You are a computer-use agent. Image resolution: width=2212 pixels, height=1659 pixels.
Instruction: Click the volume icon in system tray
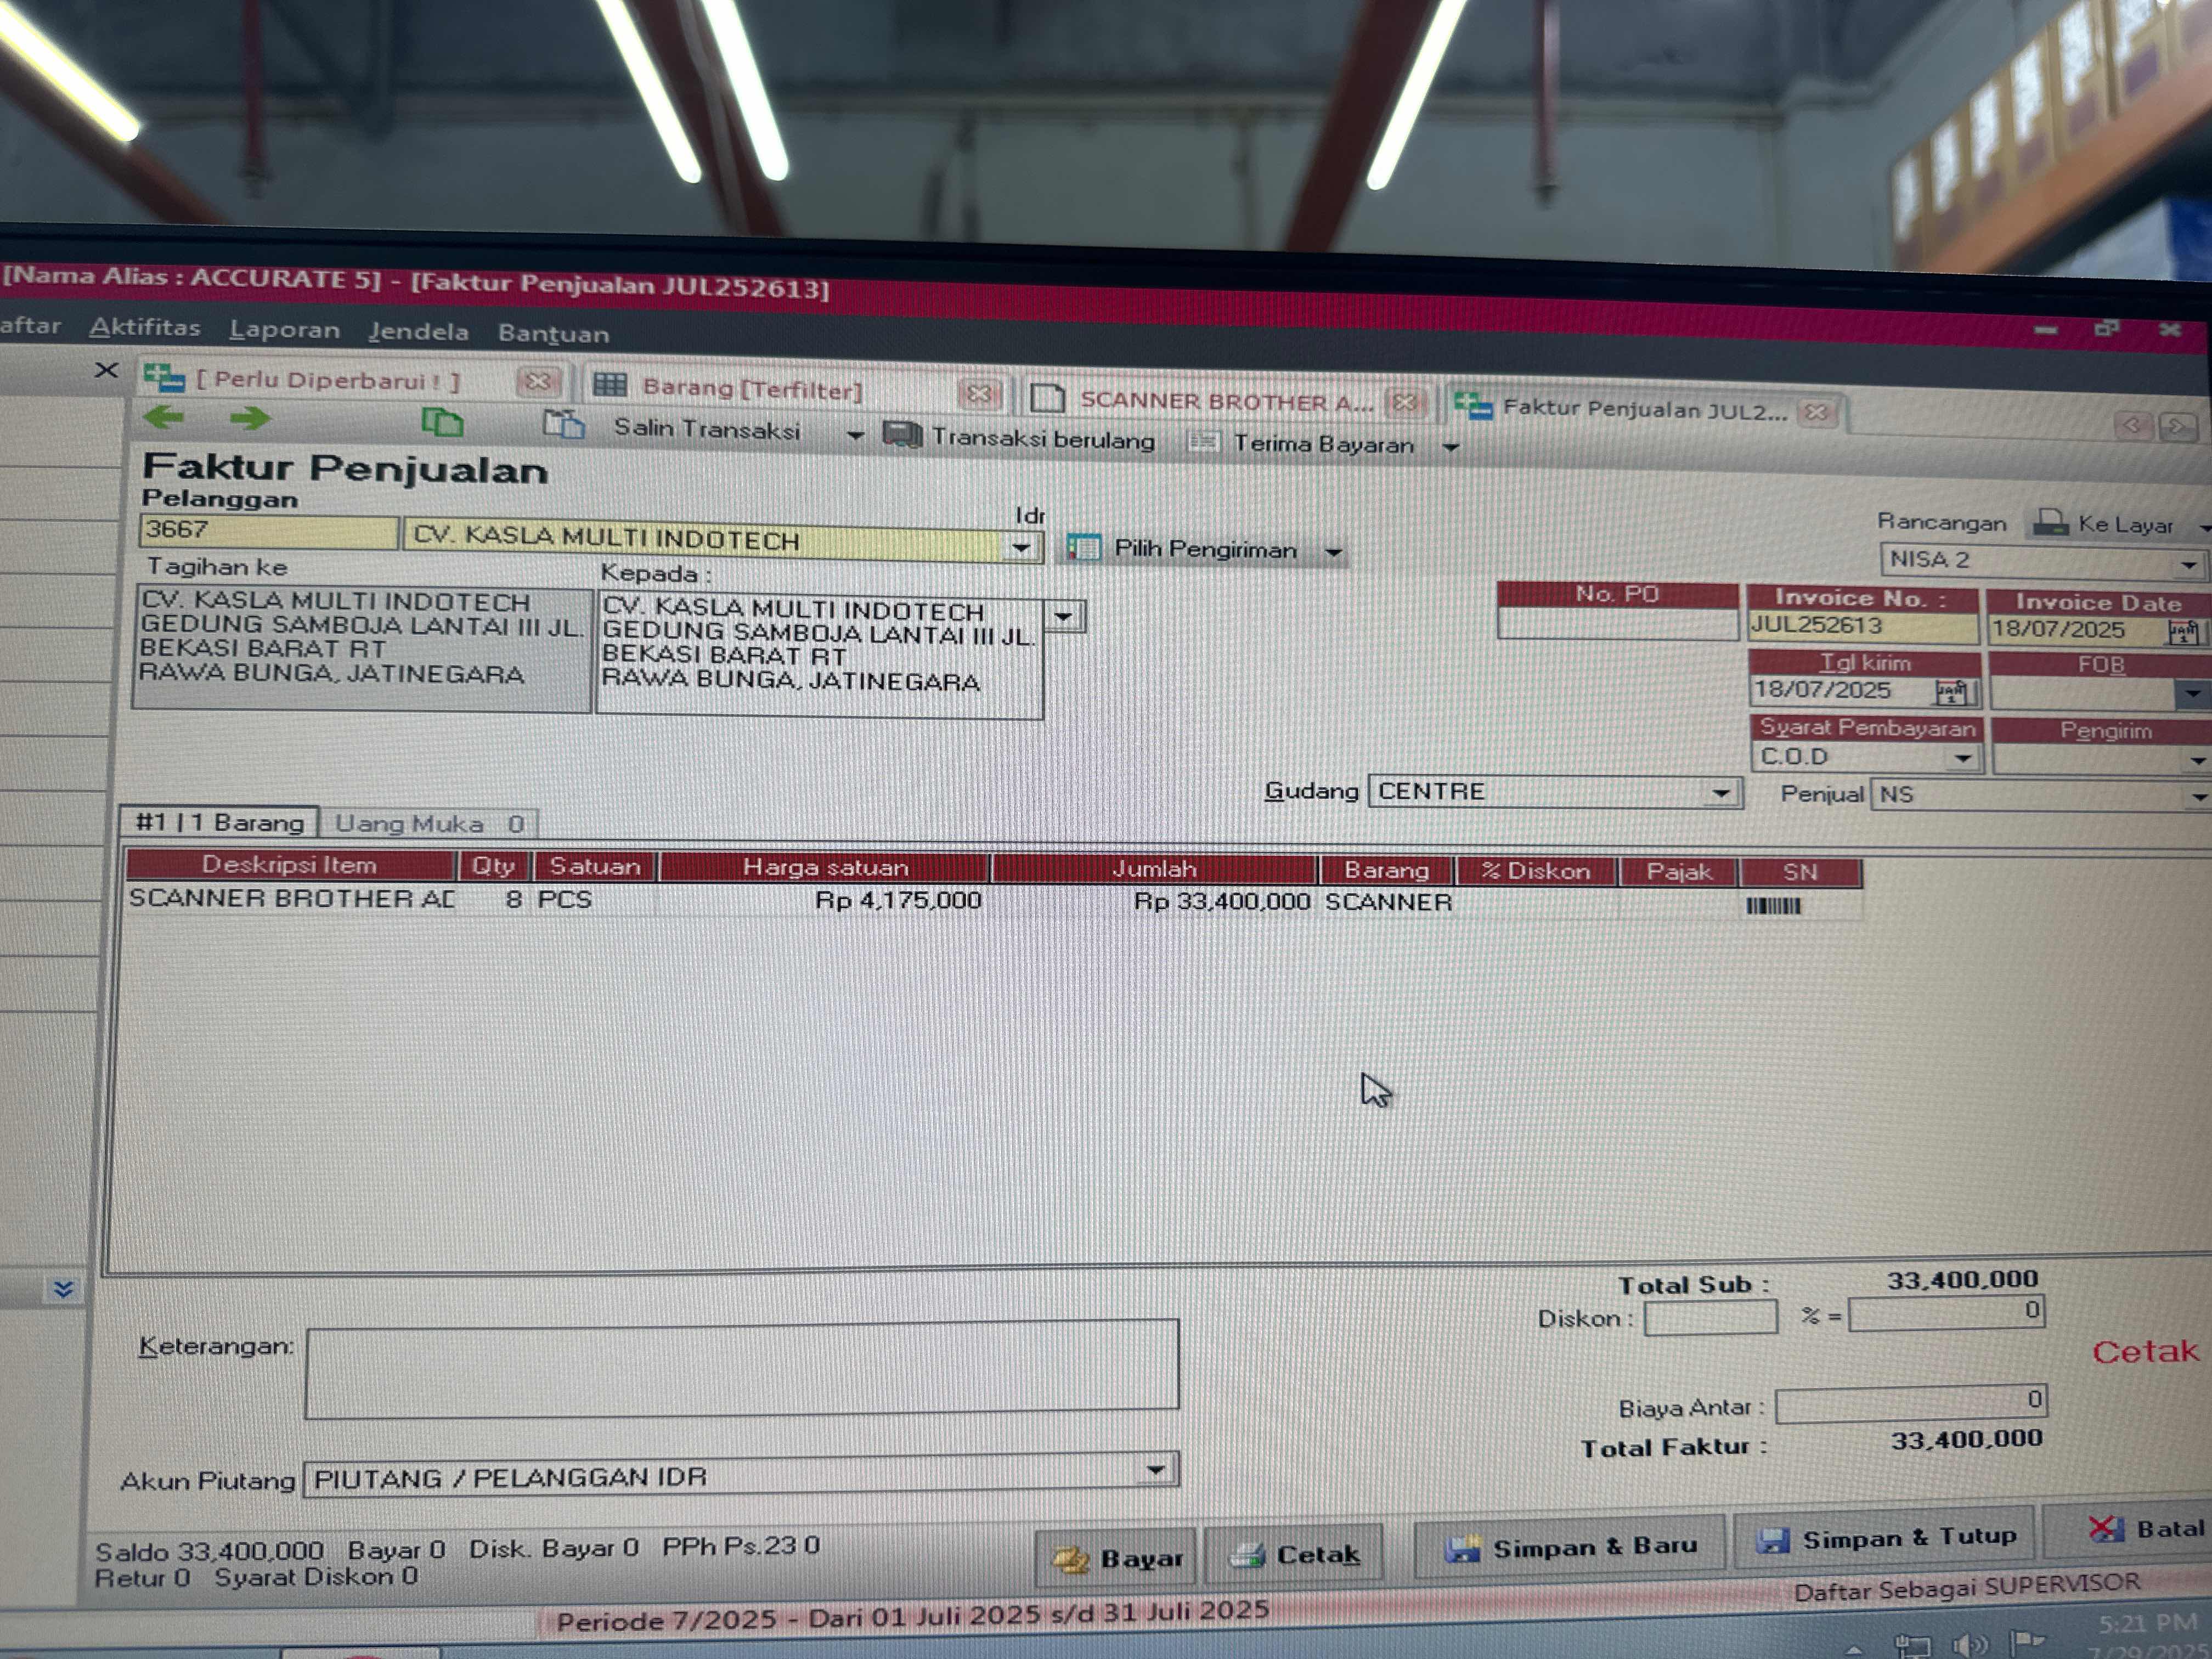click(x=1969, y=1644)
